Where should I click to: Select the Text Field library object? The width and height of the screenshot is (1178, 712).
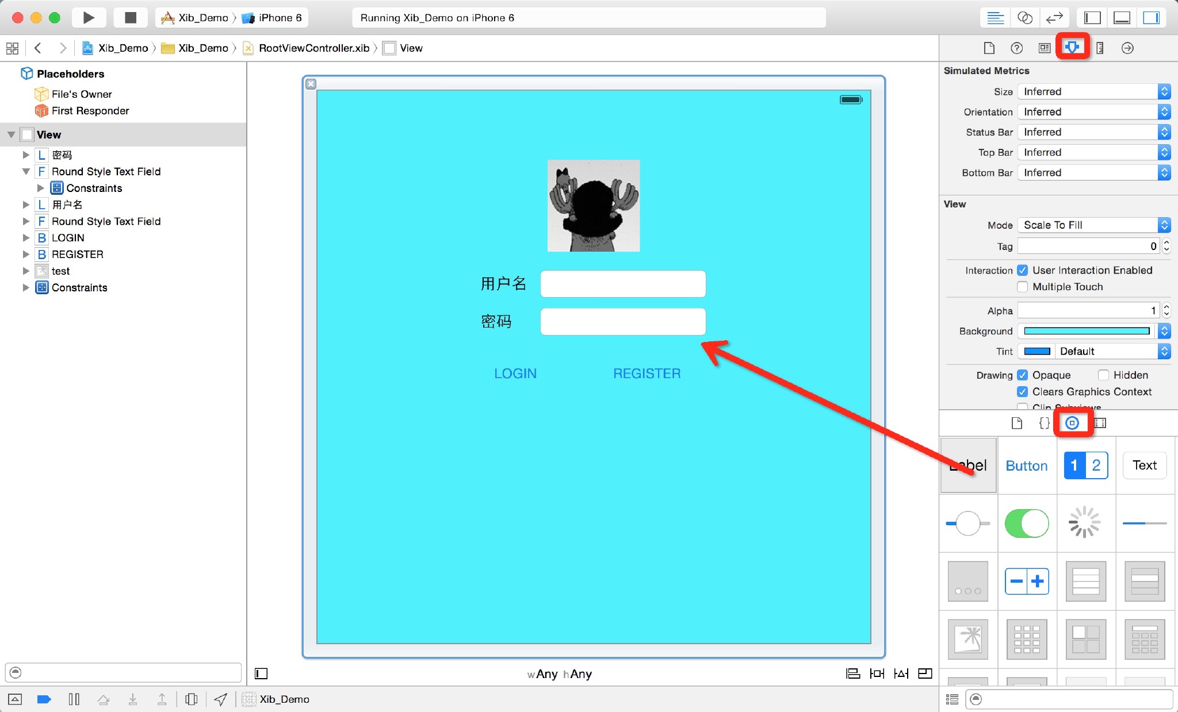click(1145, 465)
